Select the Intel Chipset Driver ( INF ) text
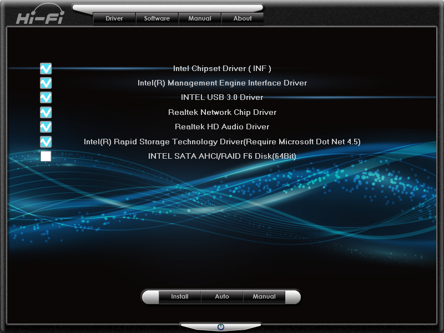Screen dimensions: 444x333 222,68
